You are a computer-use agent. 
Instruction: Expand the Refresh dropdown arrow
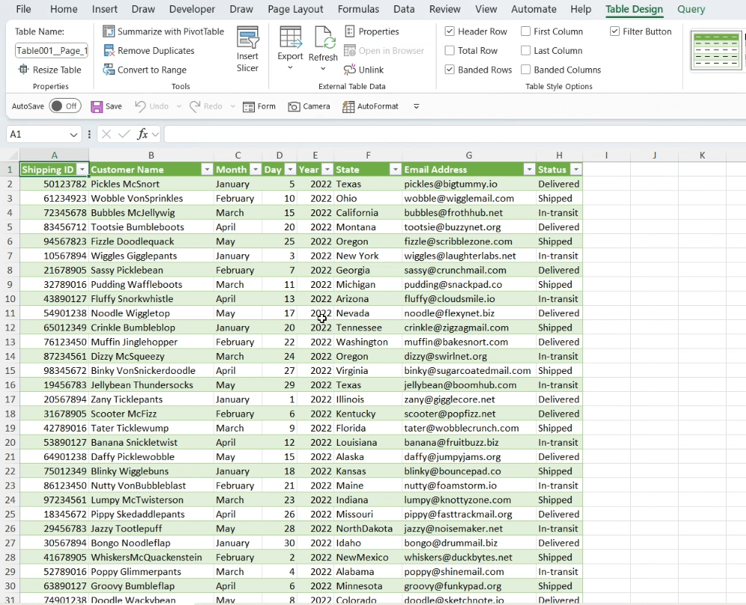tap(323, 69)
